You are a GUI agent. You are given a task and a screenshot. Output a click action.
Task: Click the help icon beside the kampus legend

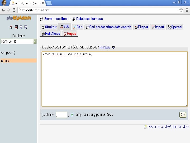(x=113, y=47)
